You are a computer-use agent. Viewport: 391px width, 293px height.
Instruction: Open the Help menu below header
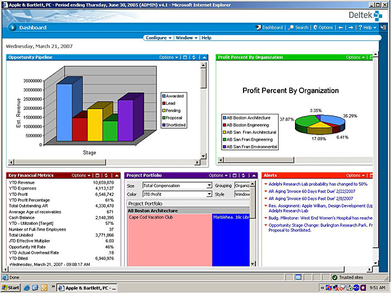coord(206,38)
